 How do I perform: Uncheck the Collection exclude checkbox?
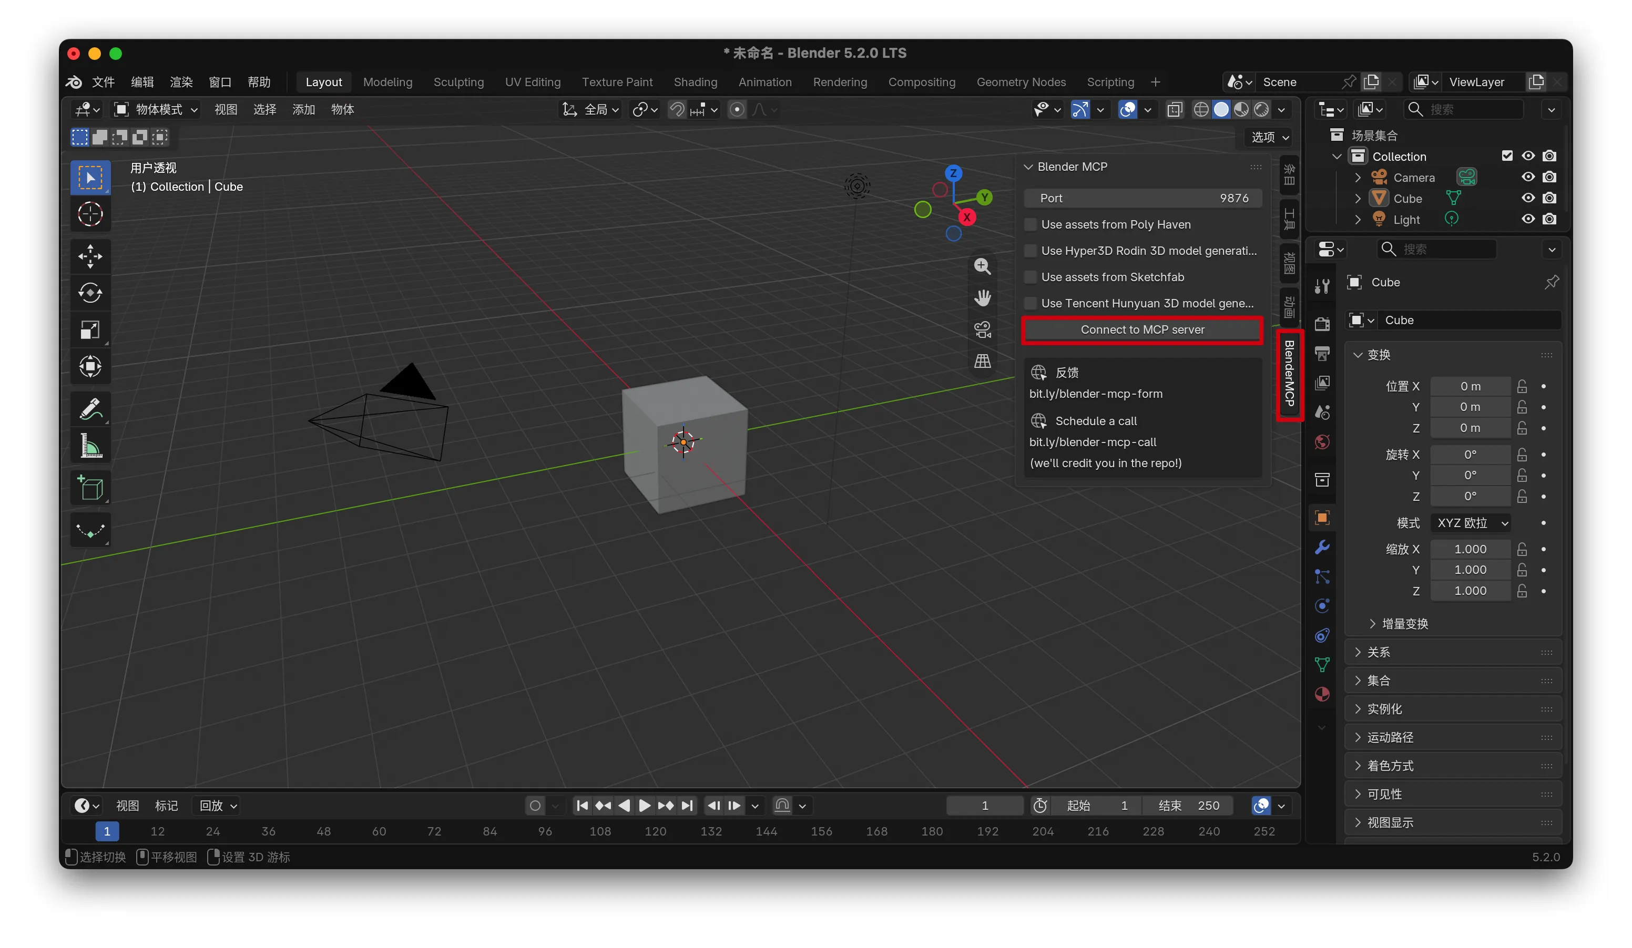coord(1507,156)
